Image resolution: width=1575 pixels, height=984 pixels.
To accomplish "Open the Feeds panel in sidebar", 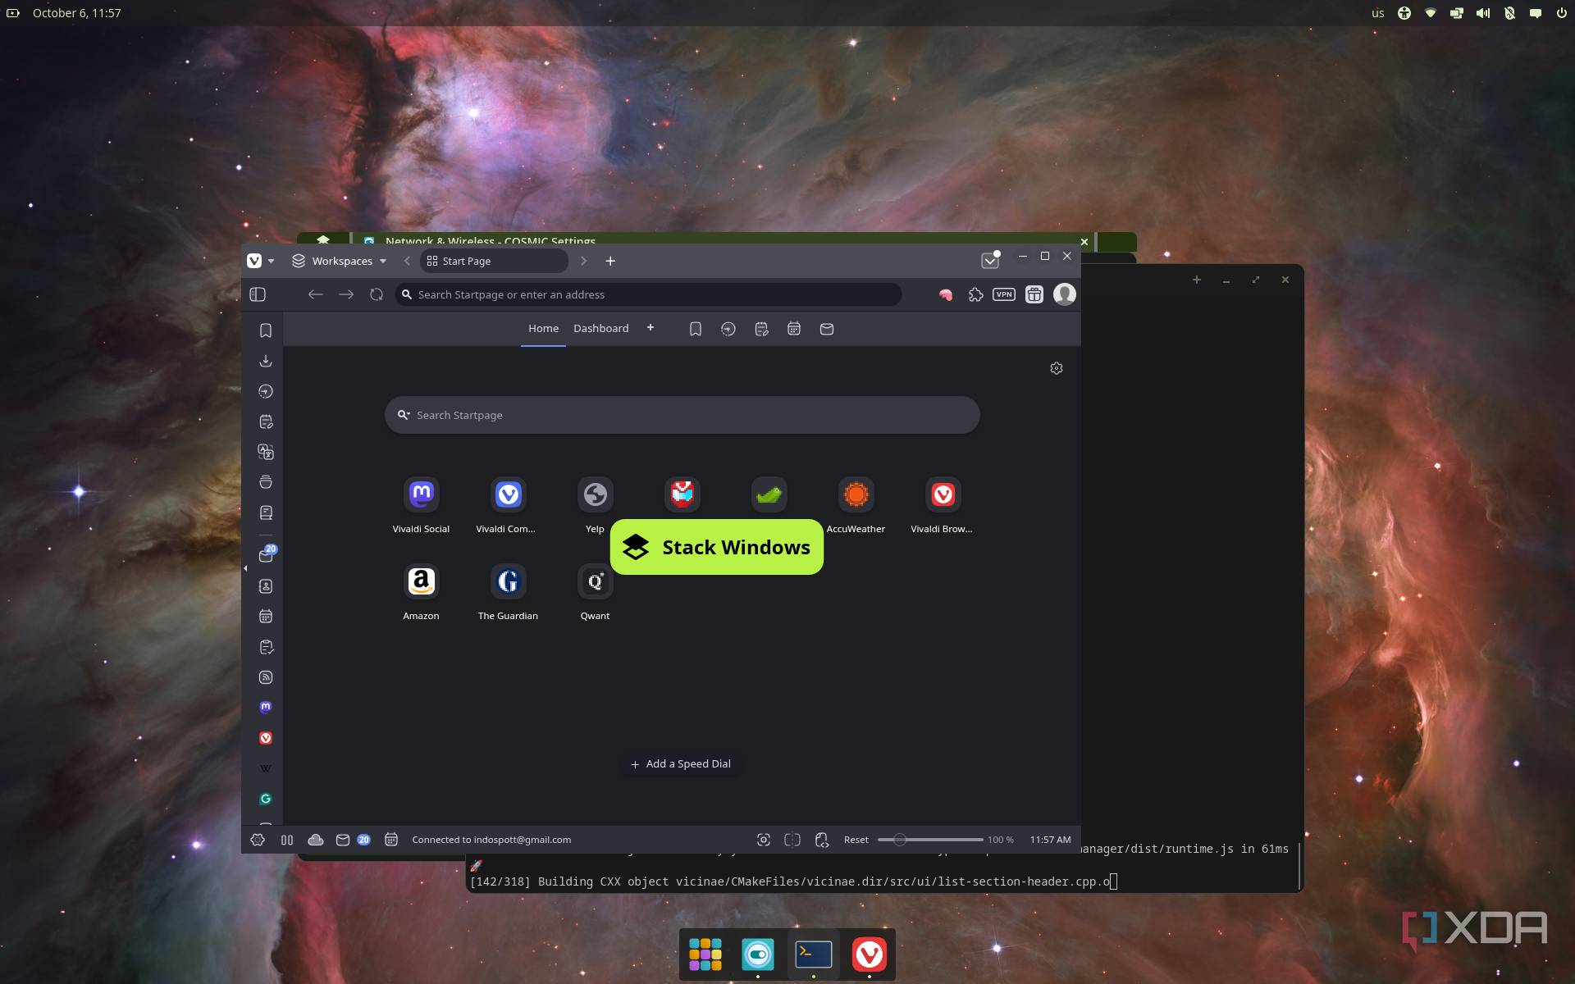I will [x=266, y=677].
